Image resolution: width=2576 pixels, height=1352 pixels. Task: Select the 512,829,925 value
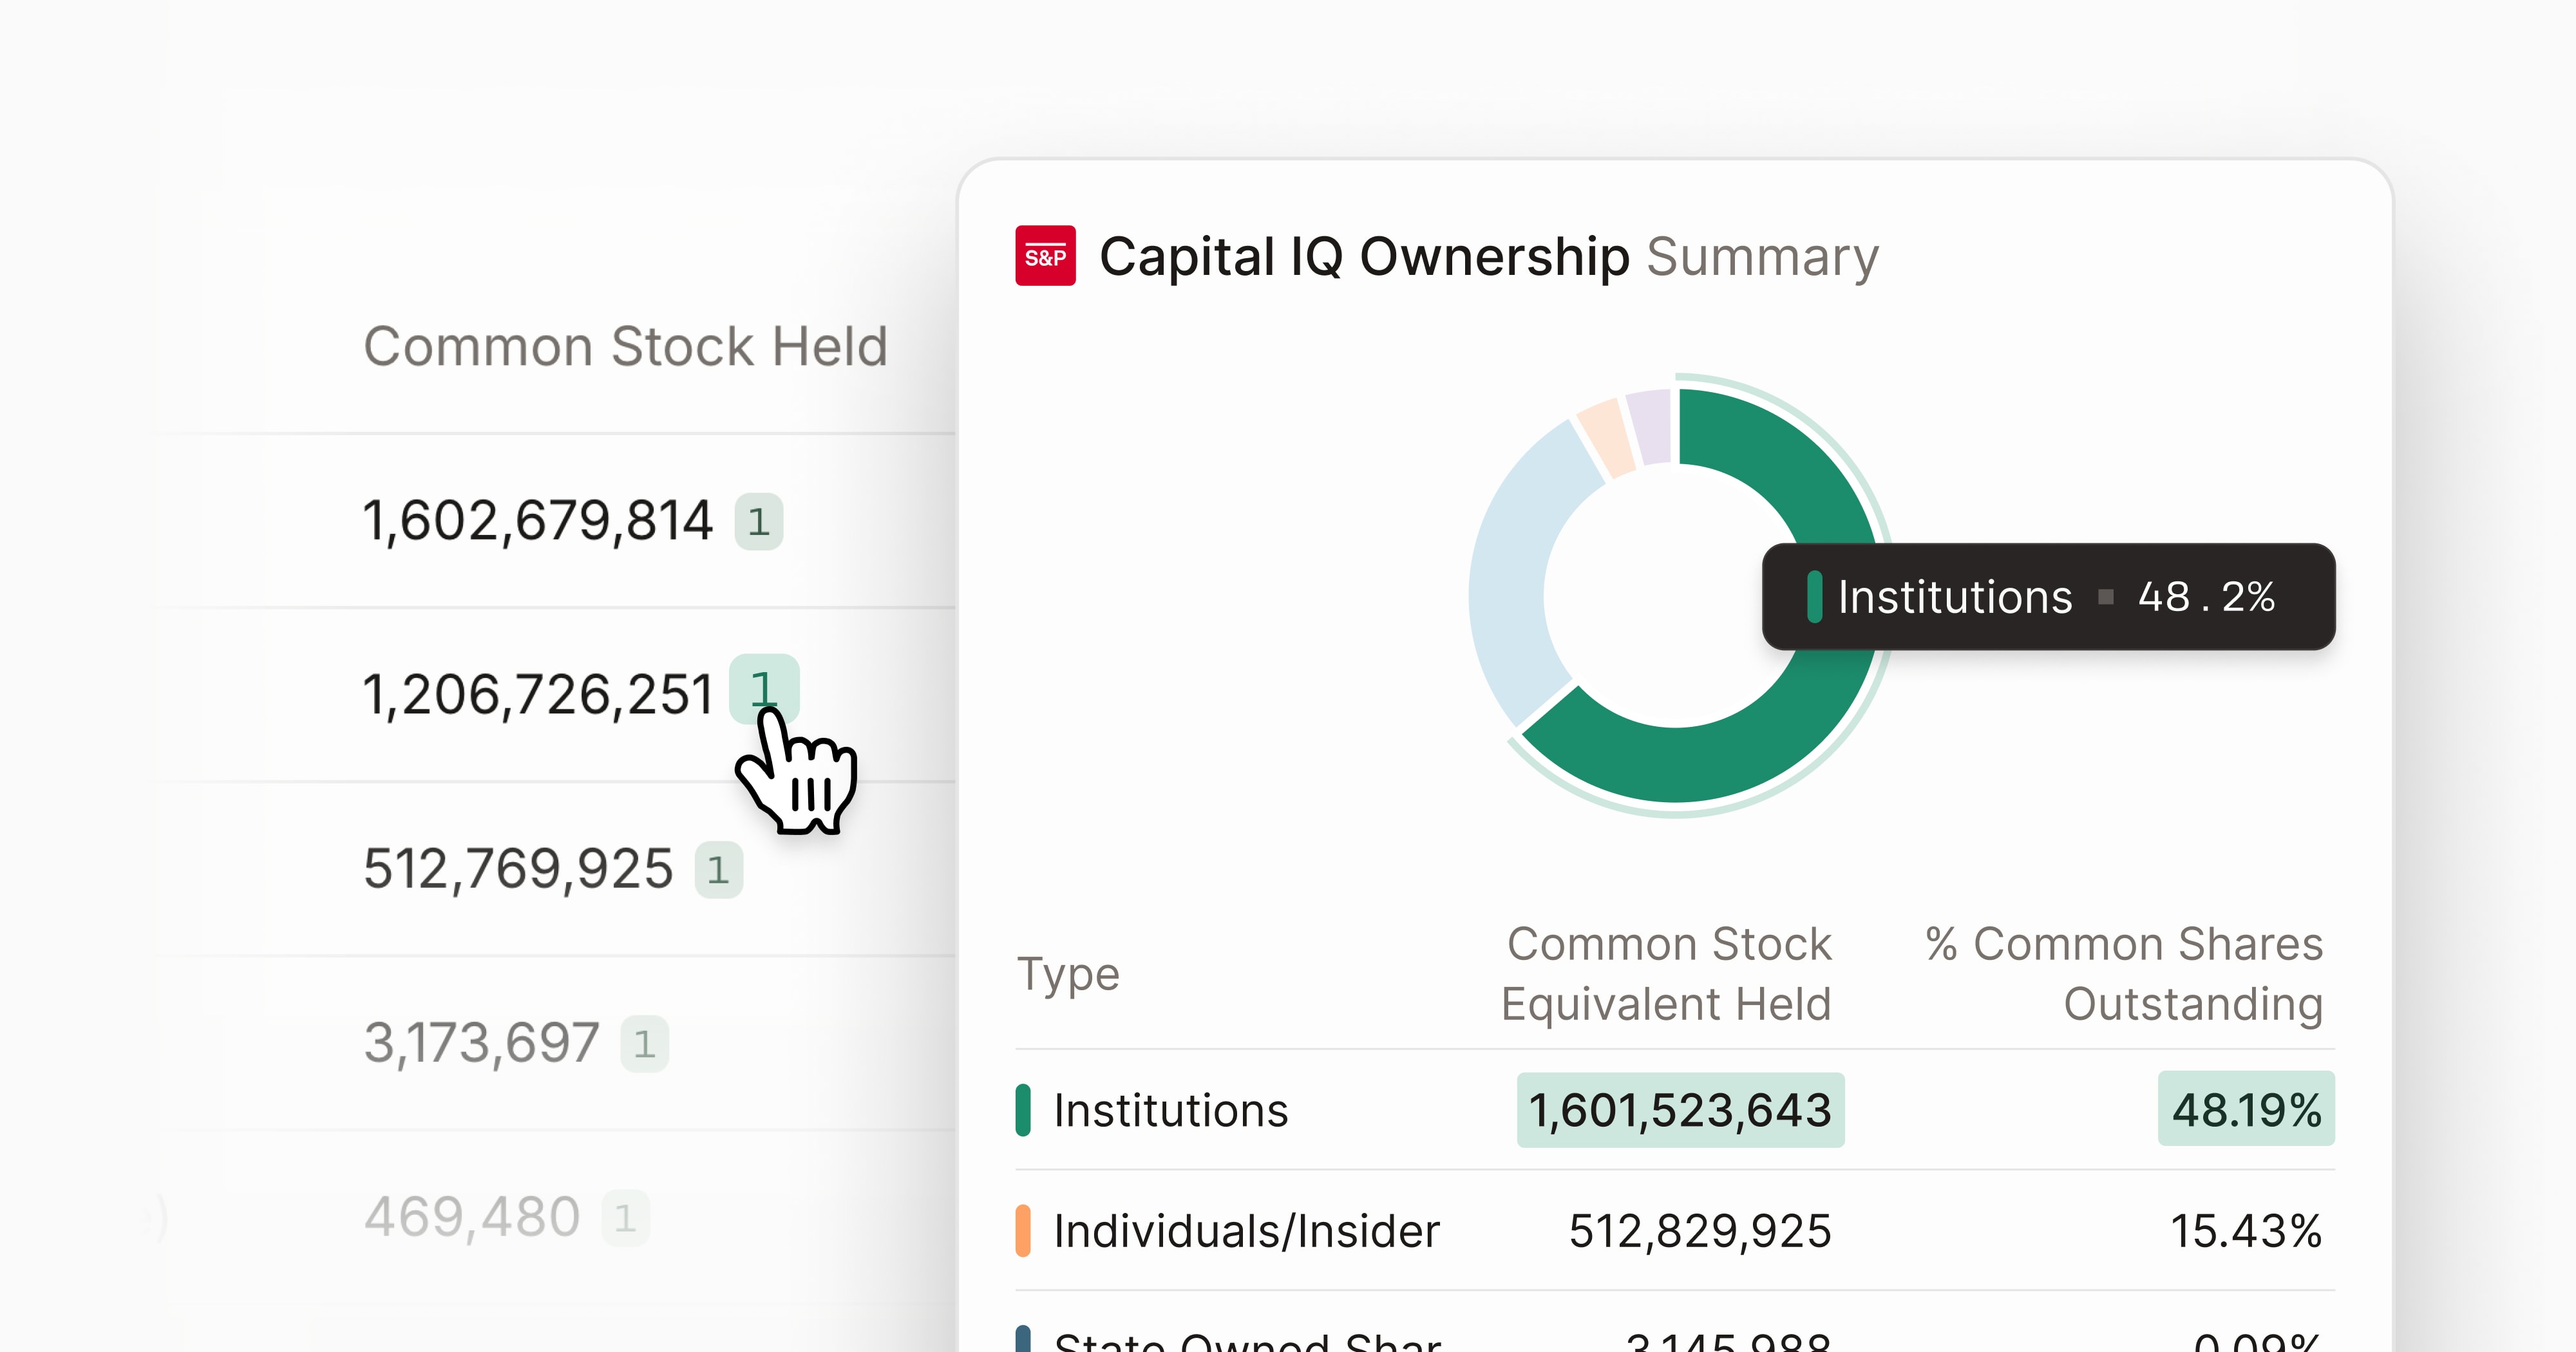point(1700,1231)
